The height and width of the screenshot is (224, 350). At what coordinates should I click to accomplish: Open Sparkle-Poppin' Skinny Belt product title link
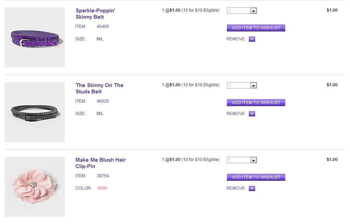[95, 14]
